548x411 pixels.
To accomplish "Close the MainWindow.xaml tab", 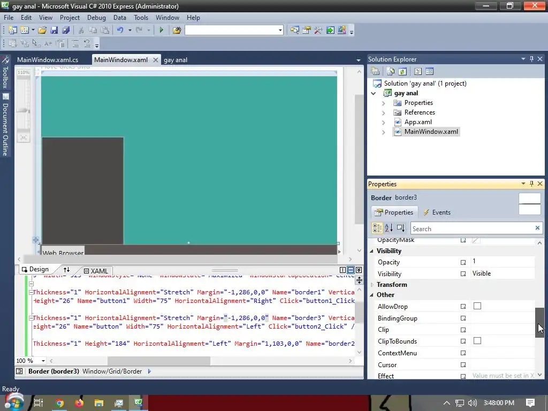I will (156, 60).
